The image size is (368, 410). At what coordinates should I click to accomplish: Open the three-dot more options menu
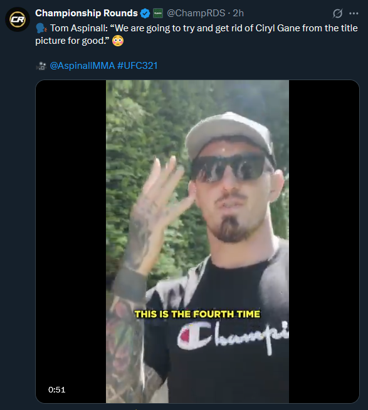coord(354,13)
